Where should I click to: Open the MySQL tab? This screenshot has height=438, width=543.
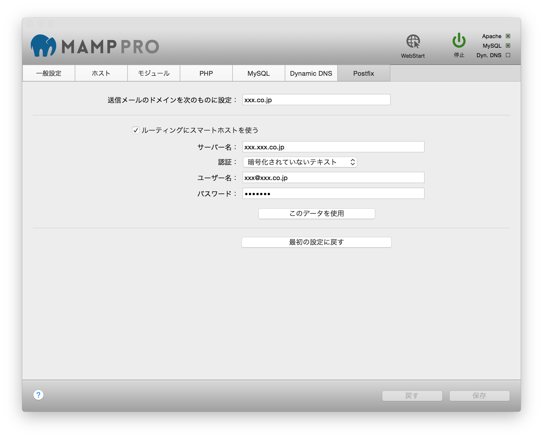(259, 73)
